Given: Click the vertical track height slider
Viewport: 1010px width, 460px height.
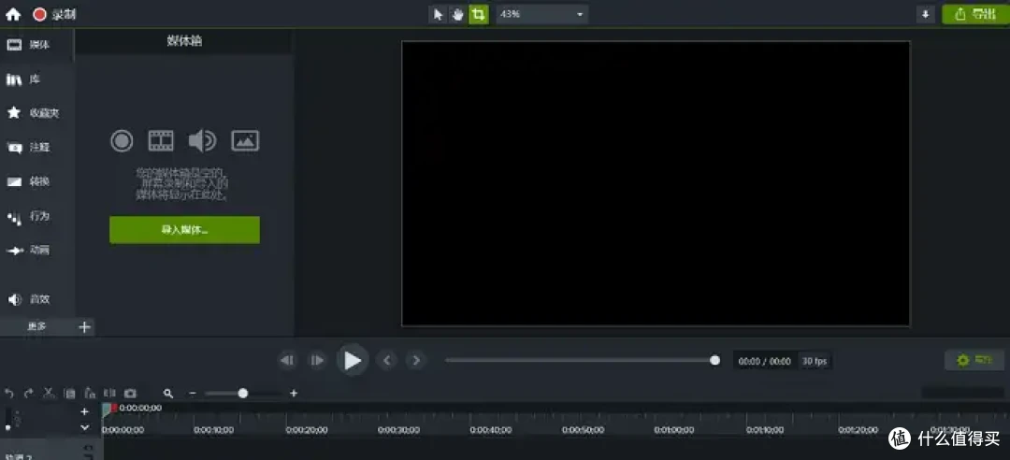Looking at the screenshot, I should point(8,420).
